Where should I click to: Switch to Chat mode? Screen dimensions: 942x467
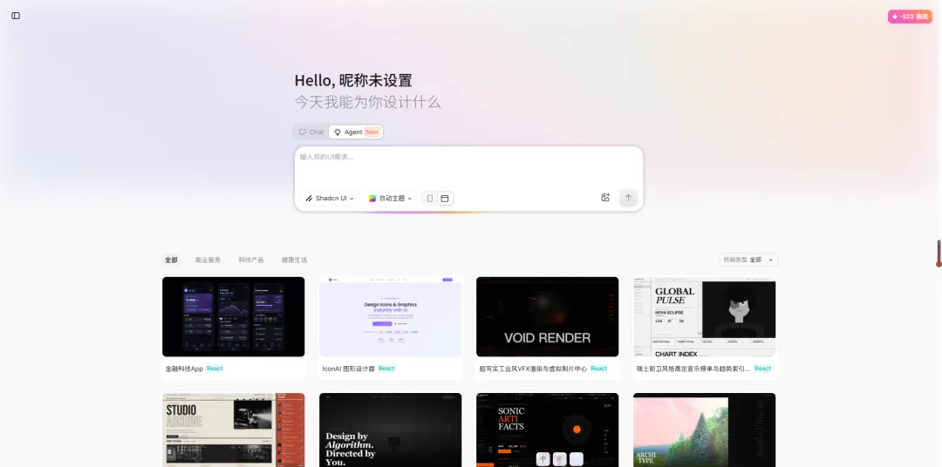pyautogui.click(x=311, y=132)
